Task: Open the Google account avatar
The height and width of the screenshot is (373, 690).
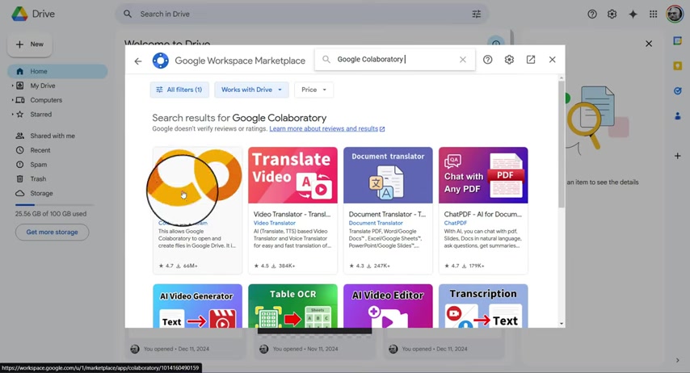Action: tap(675, 14)
